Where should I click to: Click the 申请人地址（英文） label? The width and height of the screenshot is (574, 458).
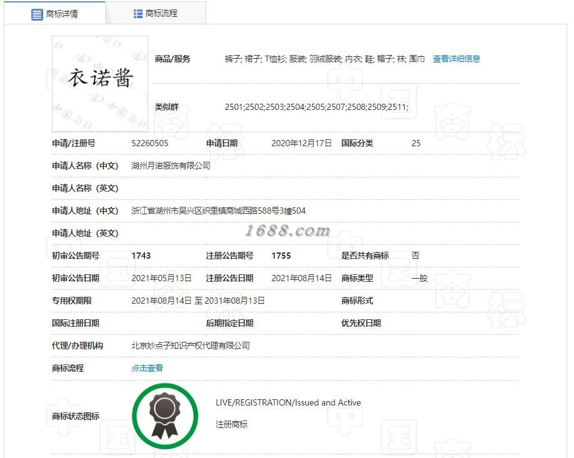(x=85, y=234)
